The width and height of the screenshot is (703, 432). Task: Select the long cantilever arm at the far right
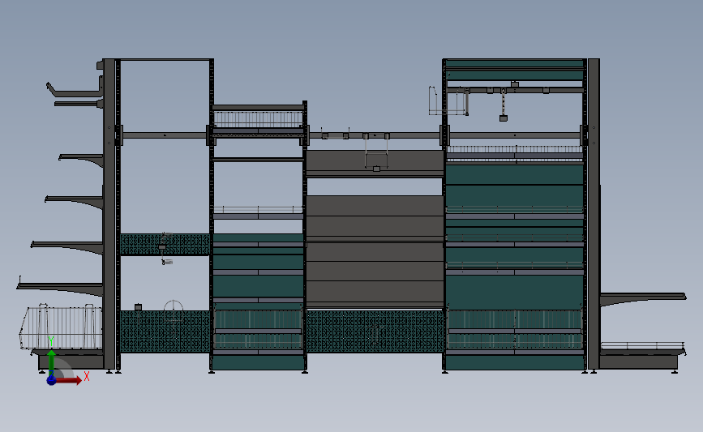[x=643, y=298]
